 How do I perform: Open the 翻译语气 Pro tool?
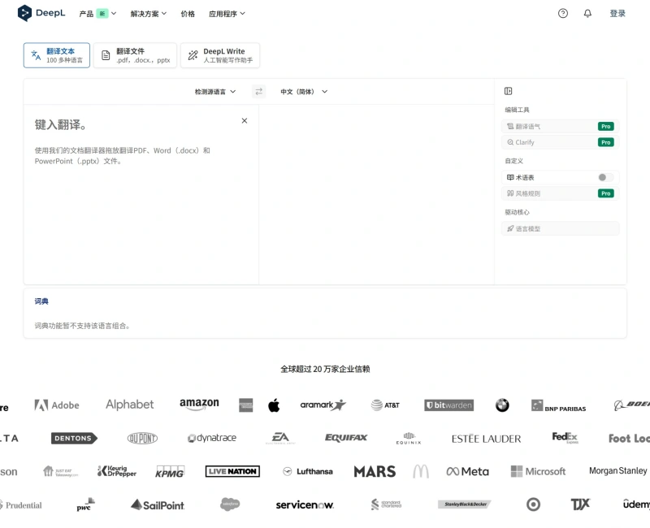click(x=561, y=127)
